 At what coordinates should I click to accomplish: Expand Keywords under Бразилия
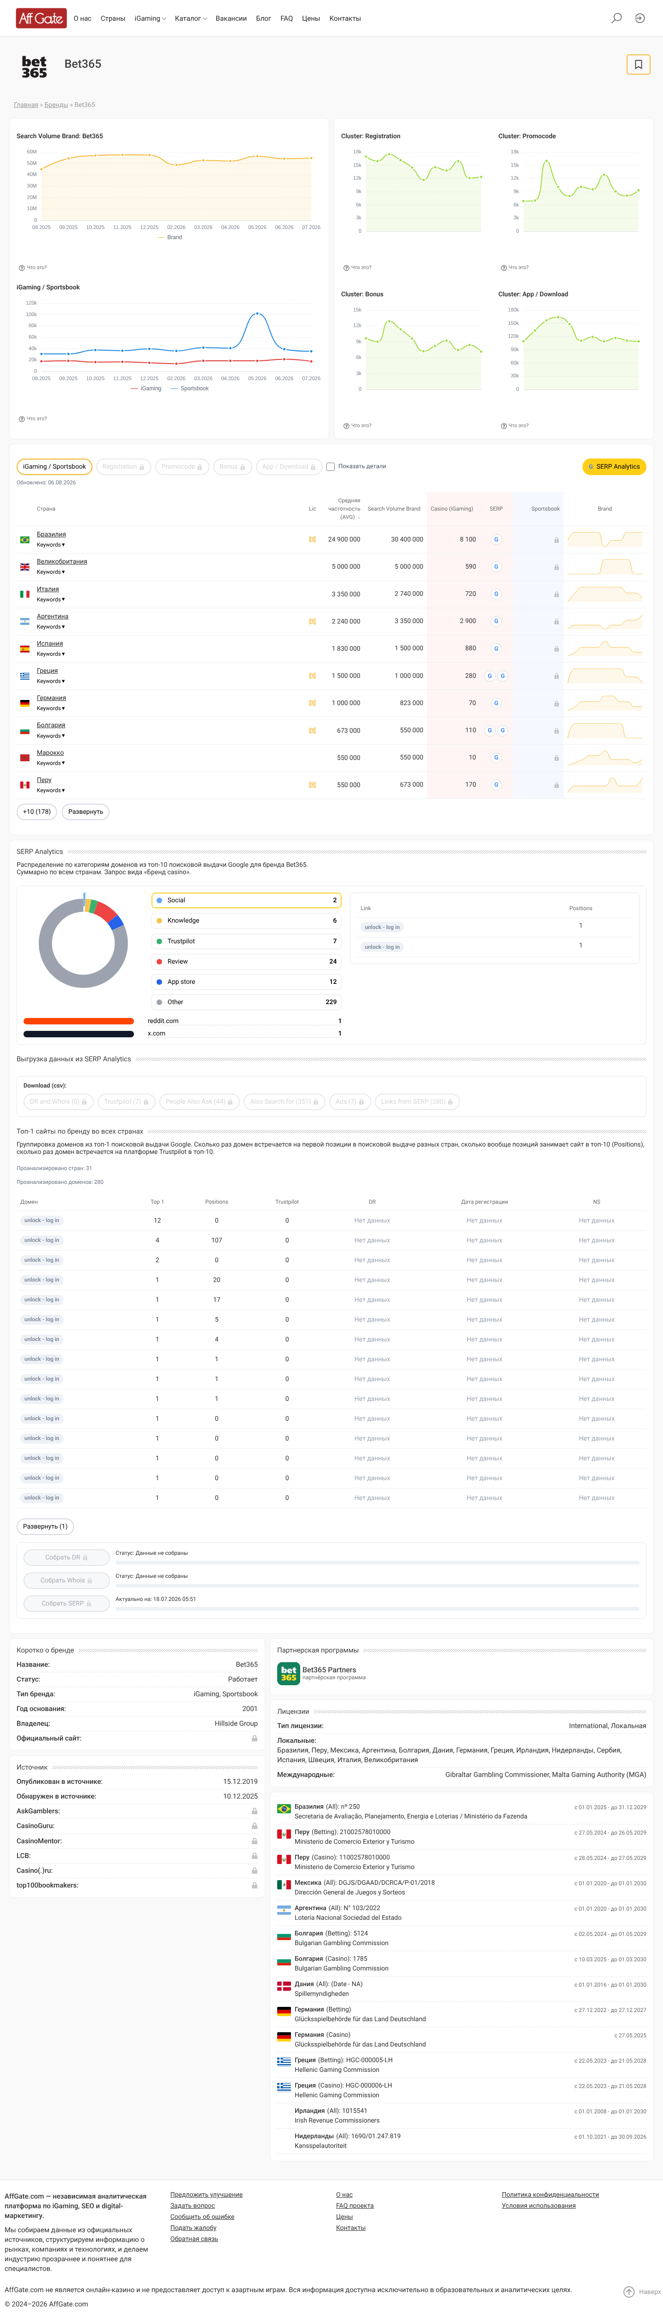coord(51,545)
